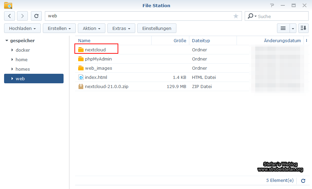Bookmark the web path with the star icon
Image resolution: width=312 pixels, height=189 pixels.
click(236, 16)
